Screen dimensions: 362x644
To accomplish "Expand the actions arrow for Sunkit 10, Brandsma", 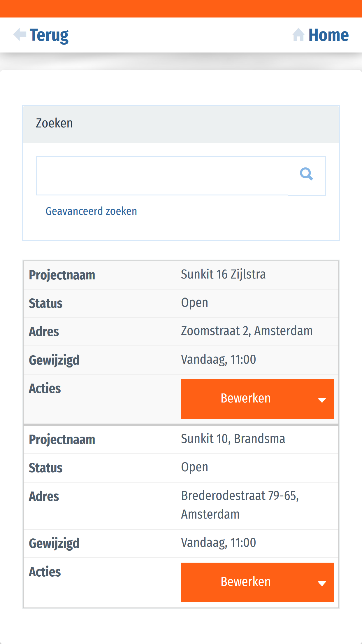I will click(x=322, y=583).
